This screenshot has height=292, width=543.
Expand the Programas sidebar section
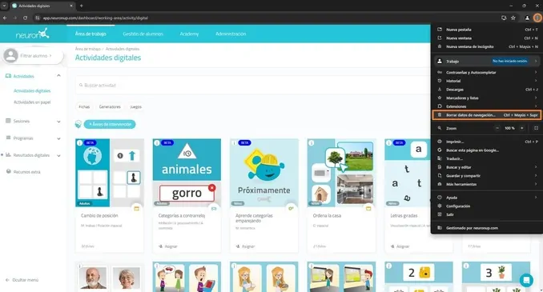pos(58,138)
